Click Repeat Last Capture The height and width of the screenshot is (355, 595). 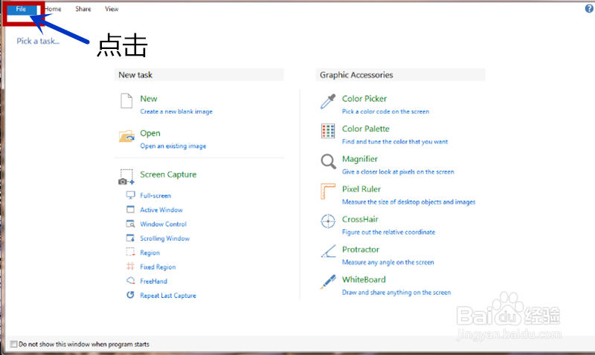pyautogui.click(x=167, y=296)
